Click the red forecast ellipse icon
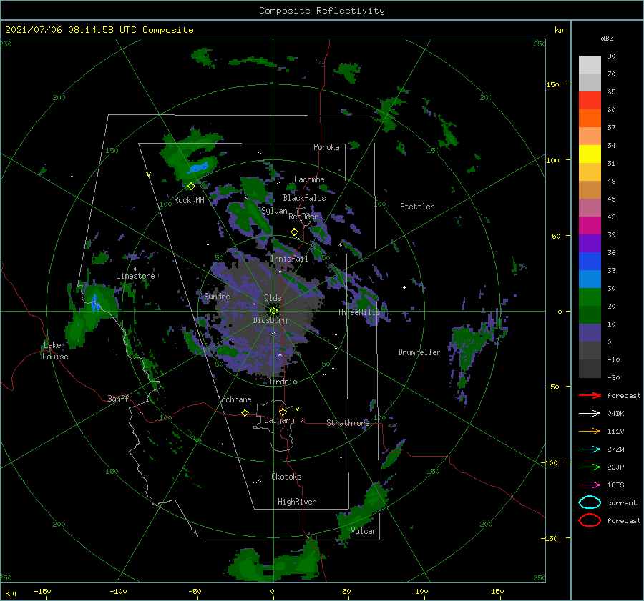The width and height of the screenshot is (644, 601). point(590,520)
